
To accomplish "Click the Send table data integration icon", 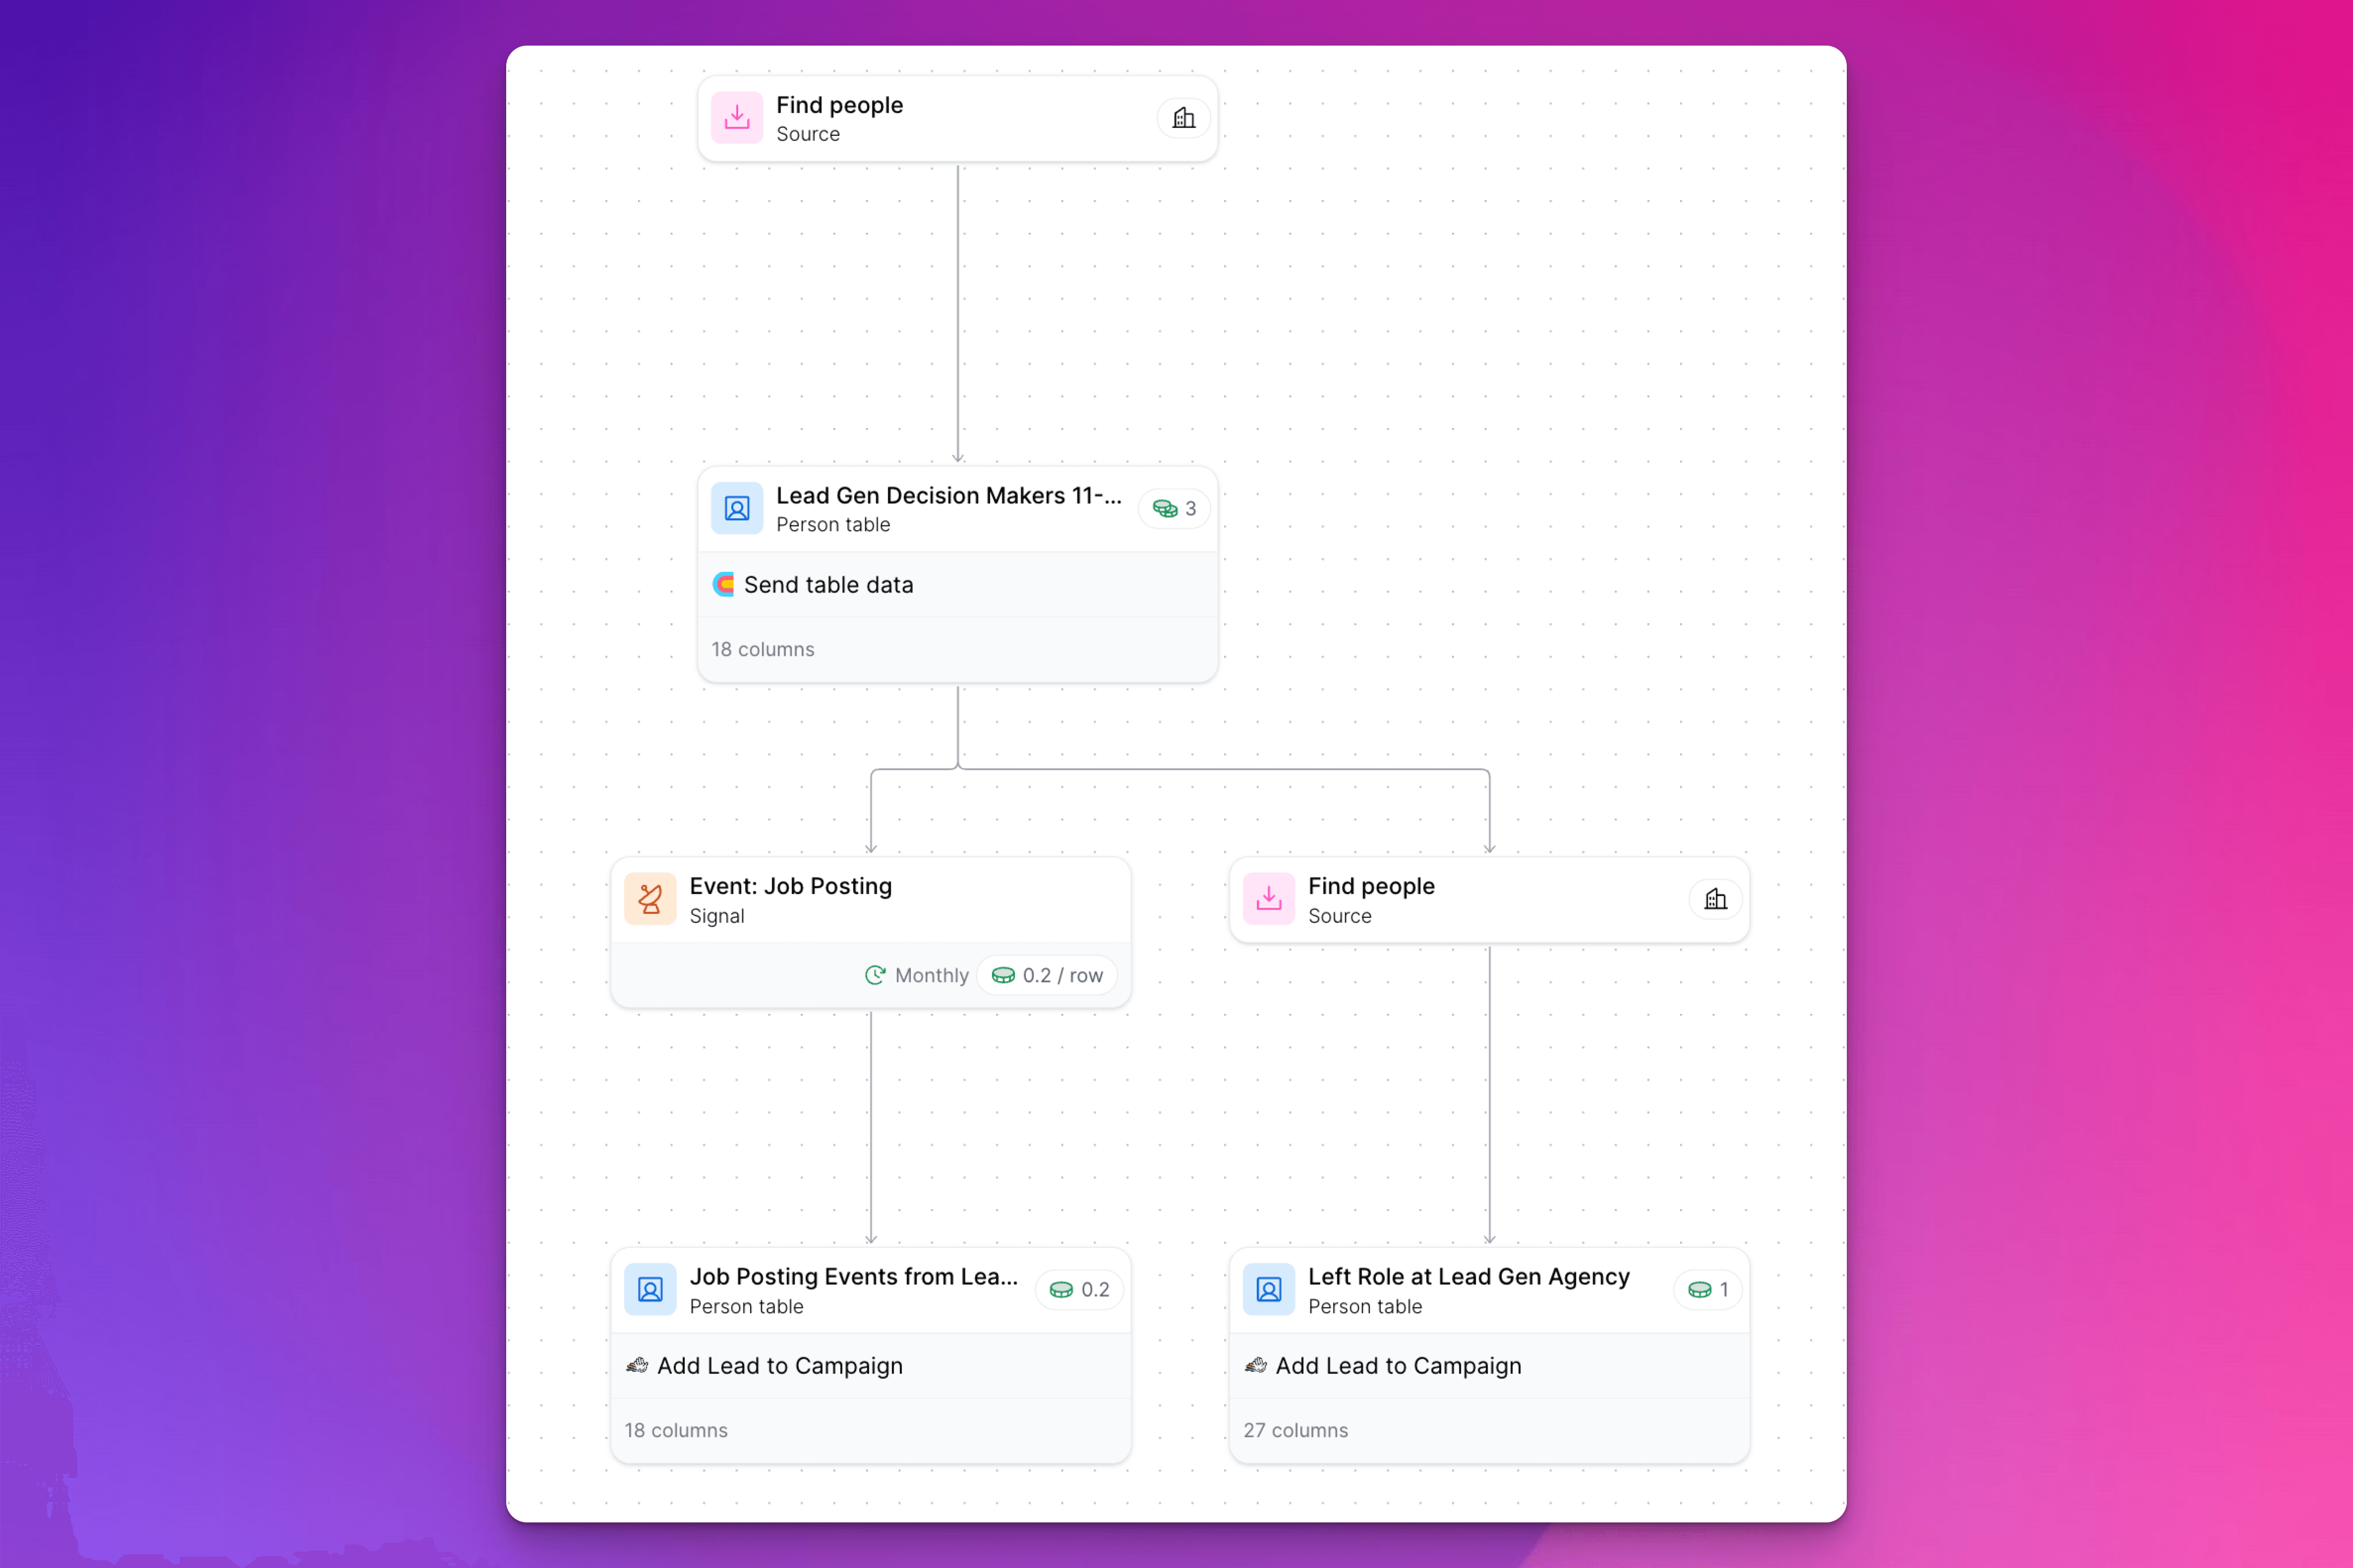I will point(723,585).
